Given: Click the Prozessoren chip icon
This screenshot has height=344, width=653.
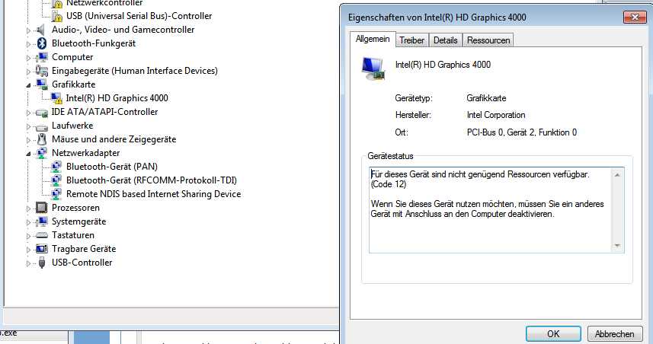Looking at the screenshot, I should pos(42,208).
